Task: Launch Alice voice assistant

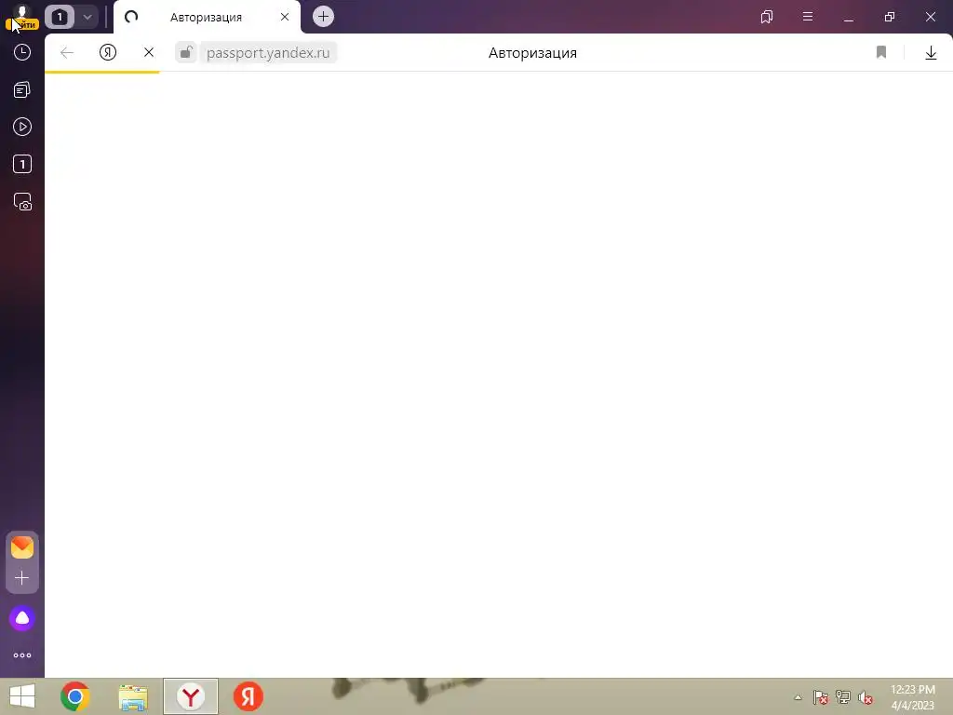Action: tap(22, 618)
